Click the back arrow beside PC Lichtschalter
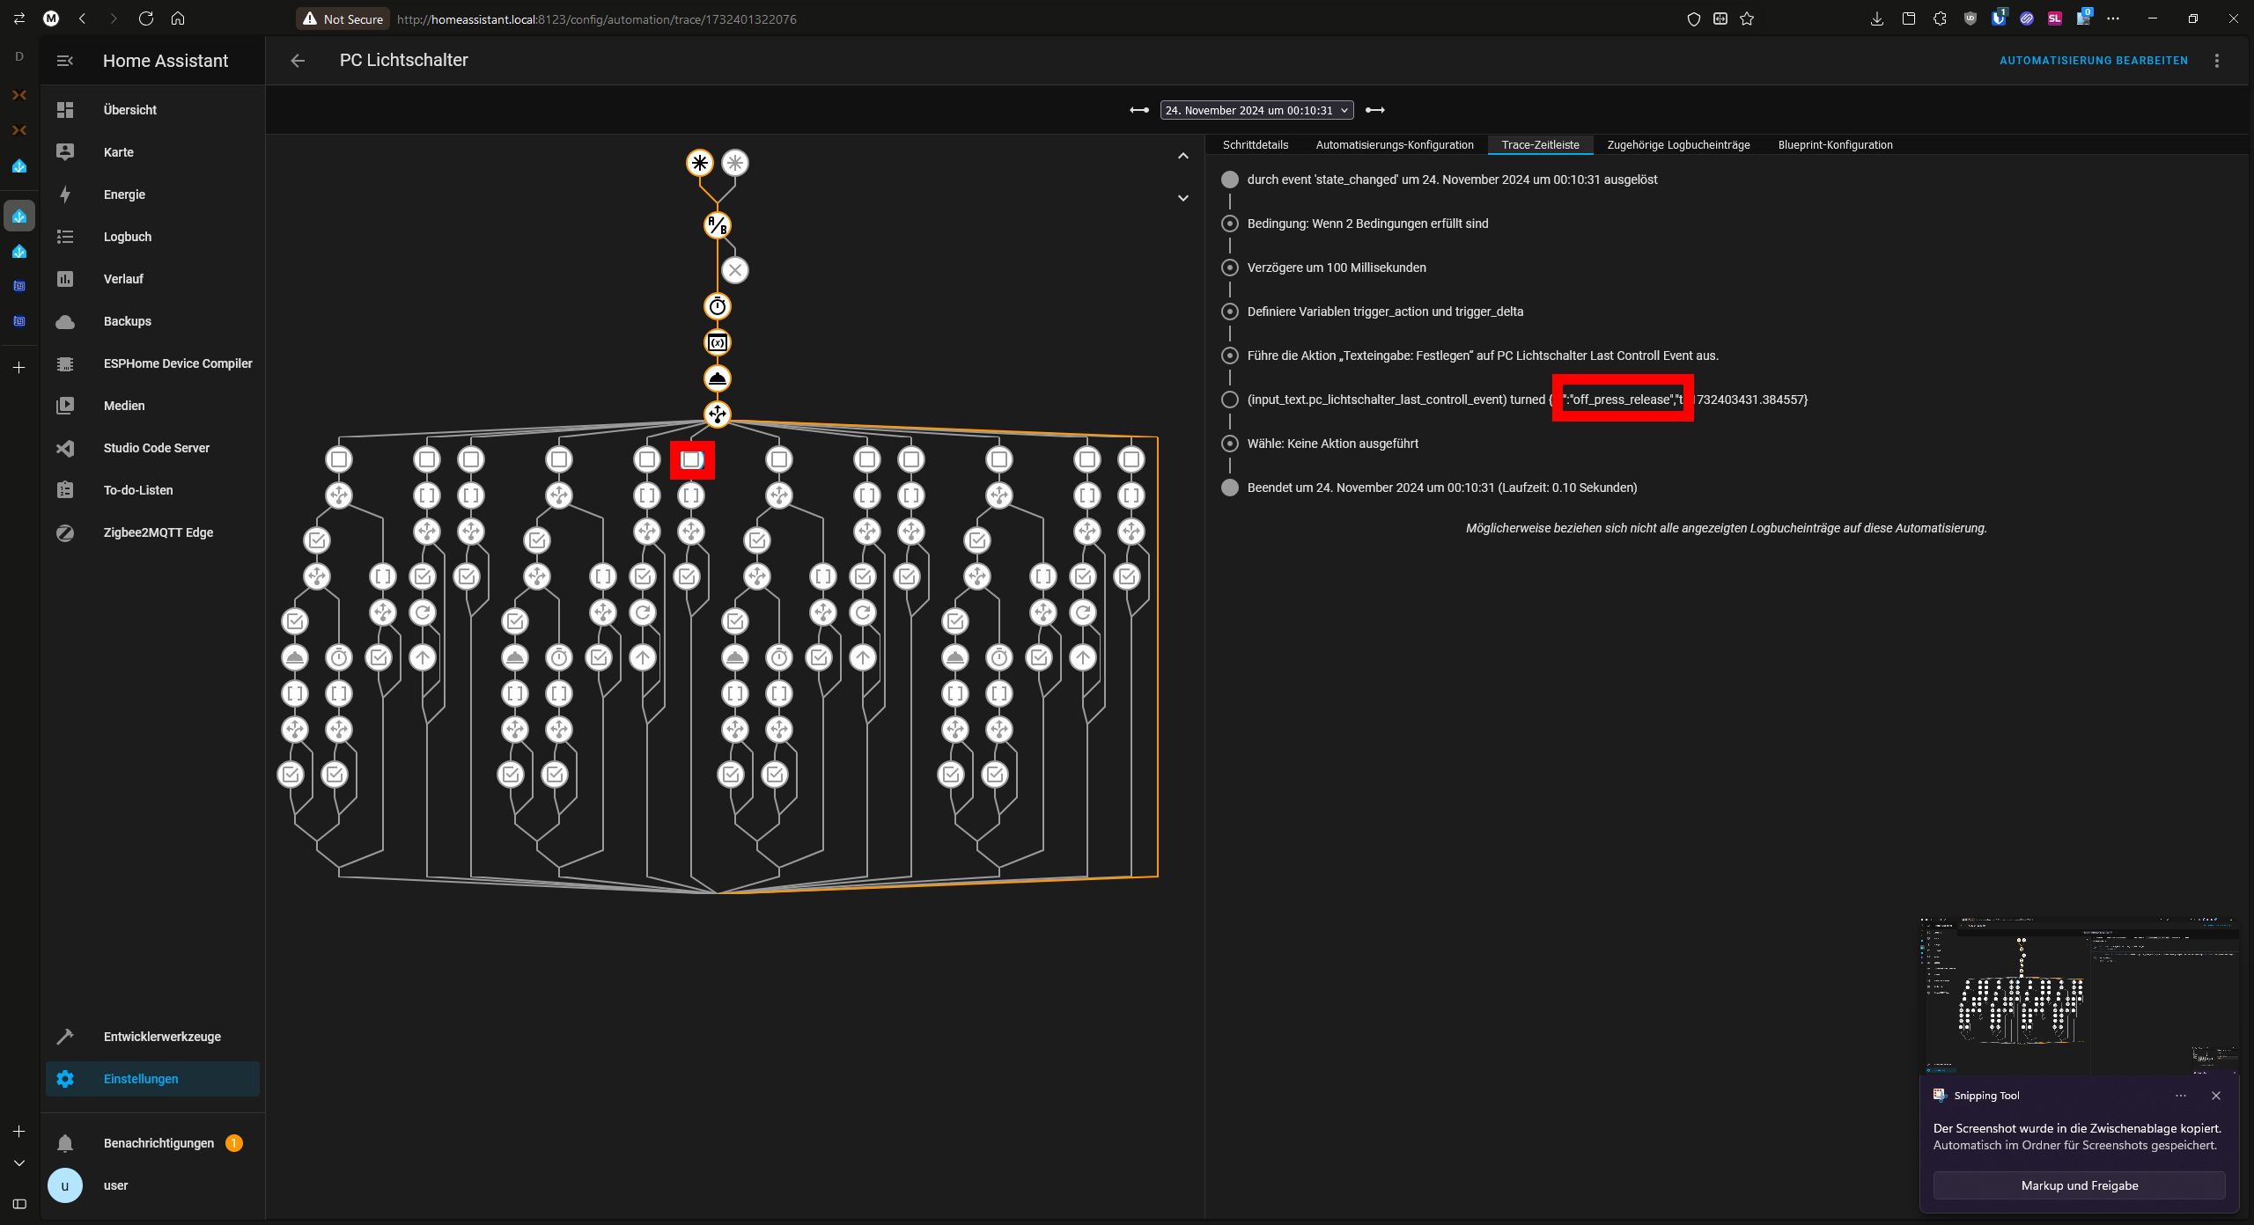 [x=298, y=61]
